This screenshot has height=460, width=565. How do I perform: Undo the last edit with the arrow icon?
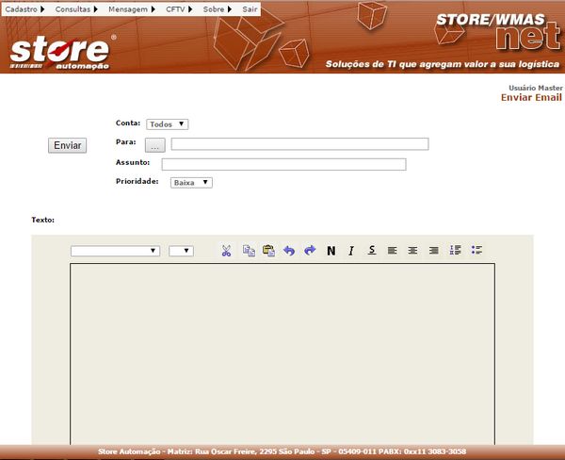tap(289, 251)
